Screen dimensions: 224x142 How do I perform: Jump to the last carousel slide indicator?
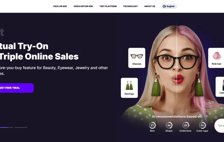pos(21,127)
